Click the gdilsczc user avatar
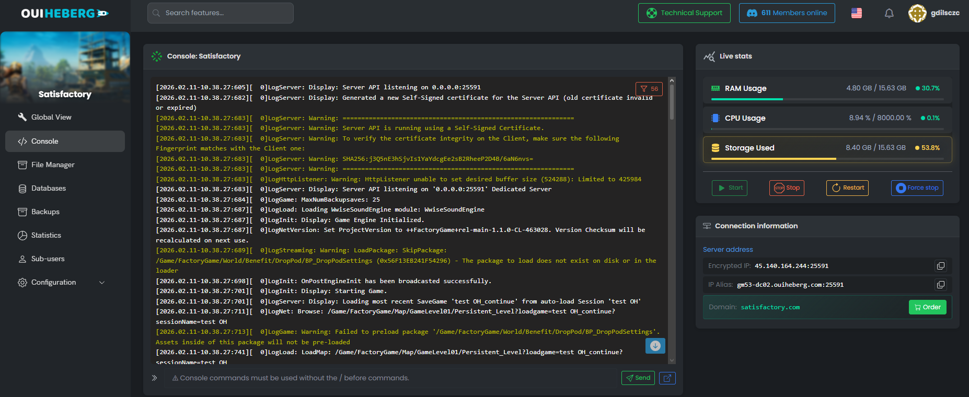 coord(917,13)
